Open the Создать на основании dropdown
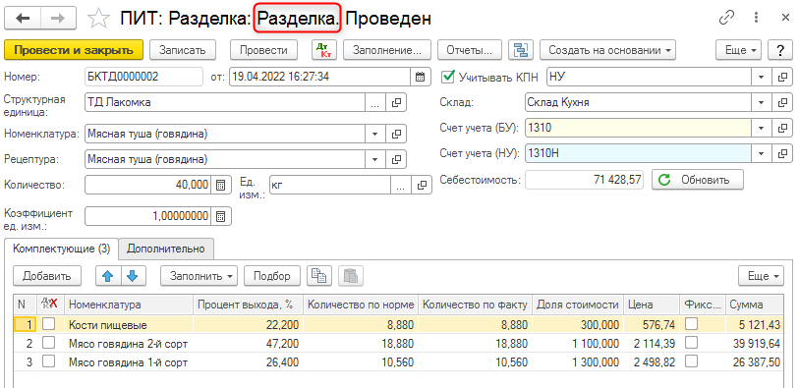Screen dimensions: 799x388 click(608, 50)
